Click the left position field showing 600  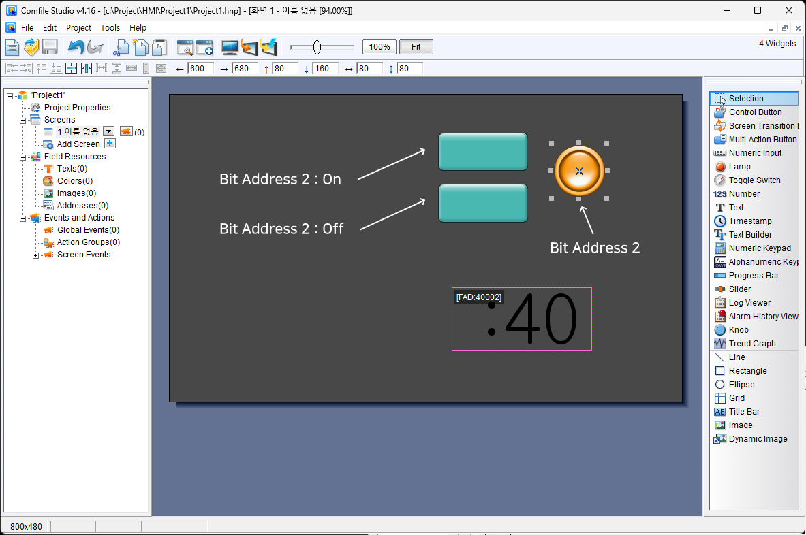tap(200, 69)
